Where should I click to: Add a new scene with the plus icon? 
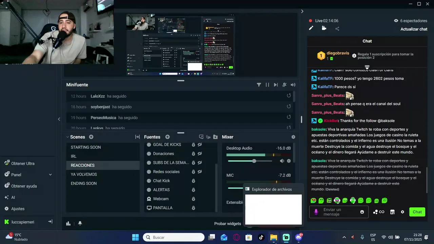pos(91,137)
